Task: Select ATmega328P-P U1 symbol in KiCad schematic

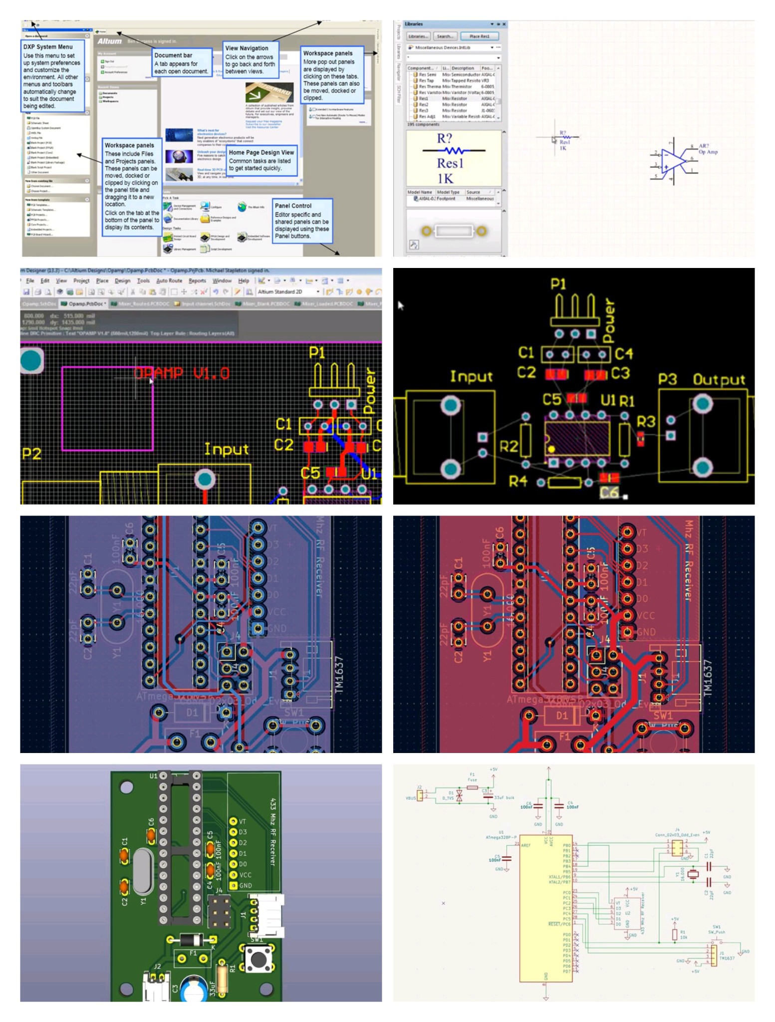Action: tap(546, 908)
